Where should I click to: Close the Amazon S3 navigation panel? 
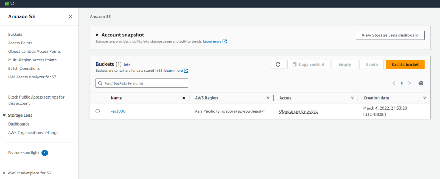[70, 17]
